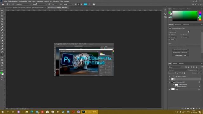The height and width of the screenshot is (114, 203).
Task: Toggle visibility of the Smart Filters row
Action: (x=174, y=85)
